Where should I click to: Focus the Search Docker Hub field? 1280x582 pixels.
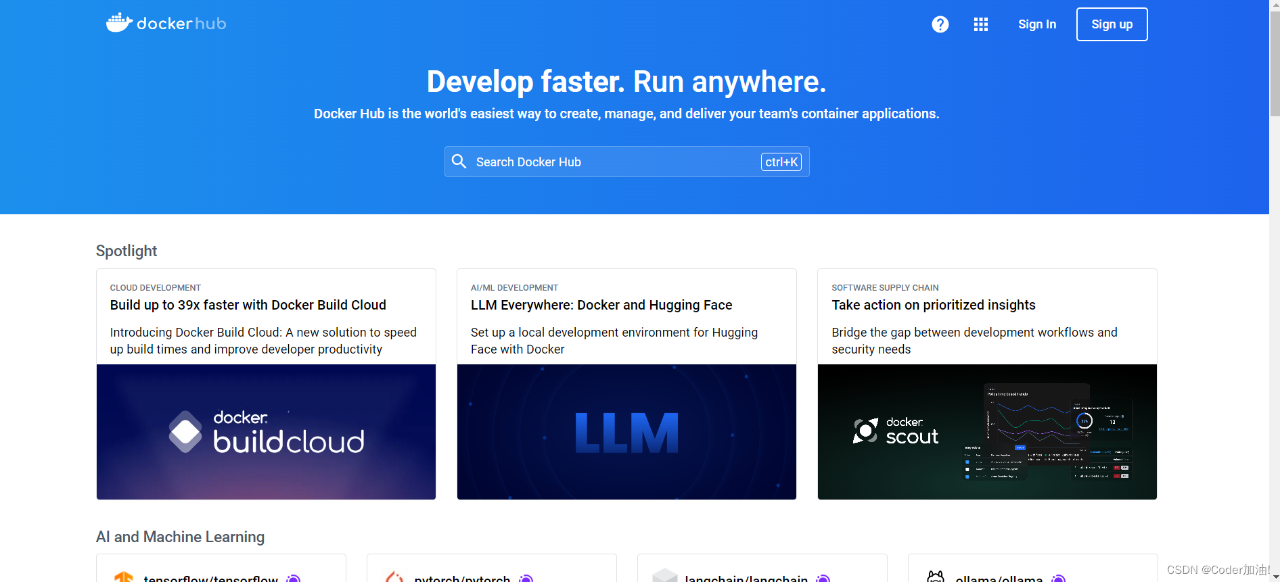point(626,162)
